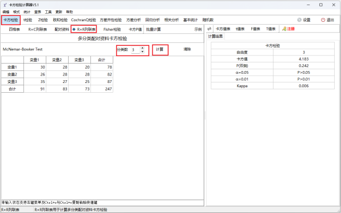This screenshot has width=341, height=213.
Task: Decrease 分类数 with the down arrow
Action: 142,52
